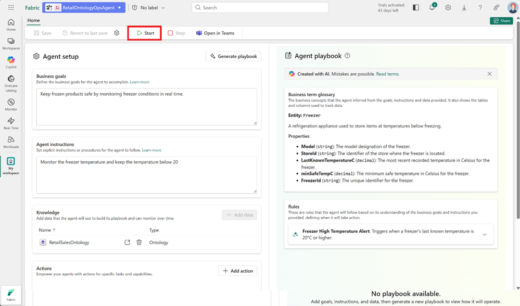Select the RetailSalesOntology row name
The height and width of the screenshot is (306, 520).
tap(69, 243)
